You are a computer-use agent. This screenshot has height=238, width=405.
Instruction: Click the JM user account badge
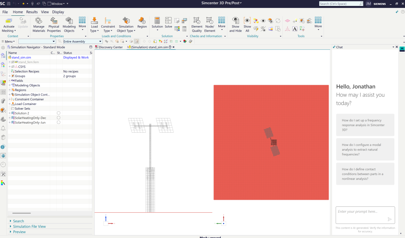[368, 4]
